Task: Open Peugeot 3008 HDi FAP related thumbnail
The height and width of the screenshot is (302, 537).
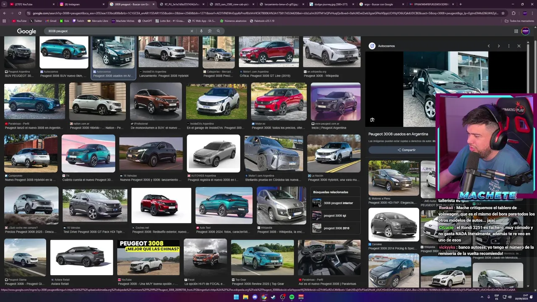Action: [394, 178]
